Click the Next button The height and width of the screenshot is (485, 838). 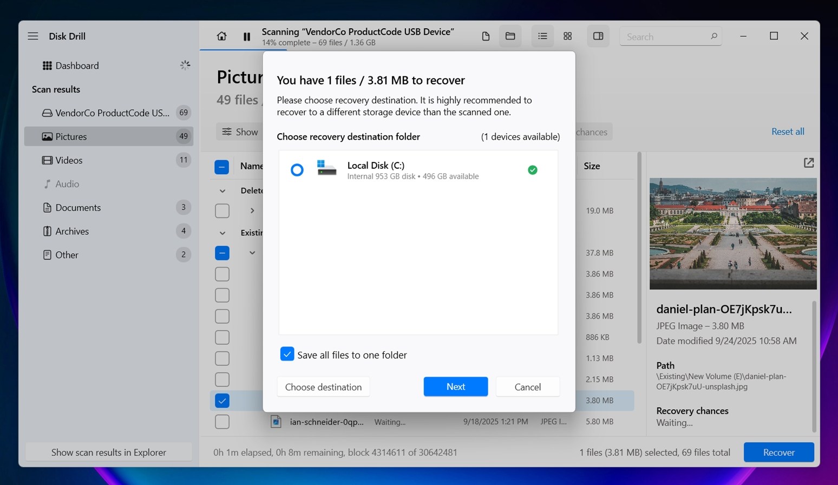tap(455, 386)
